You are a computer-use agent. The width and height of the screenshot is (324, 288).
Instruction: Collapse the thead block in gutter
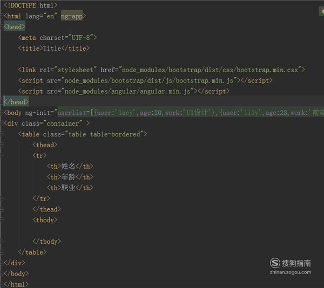click(x=2, y=145)
